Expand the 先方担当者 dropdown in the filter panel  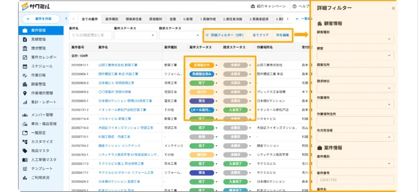[x=355, y=137]
